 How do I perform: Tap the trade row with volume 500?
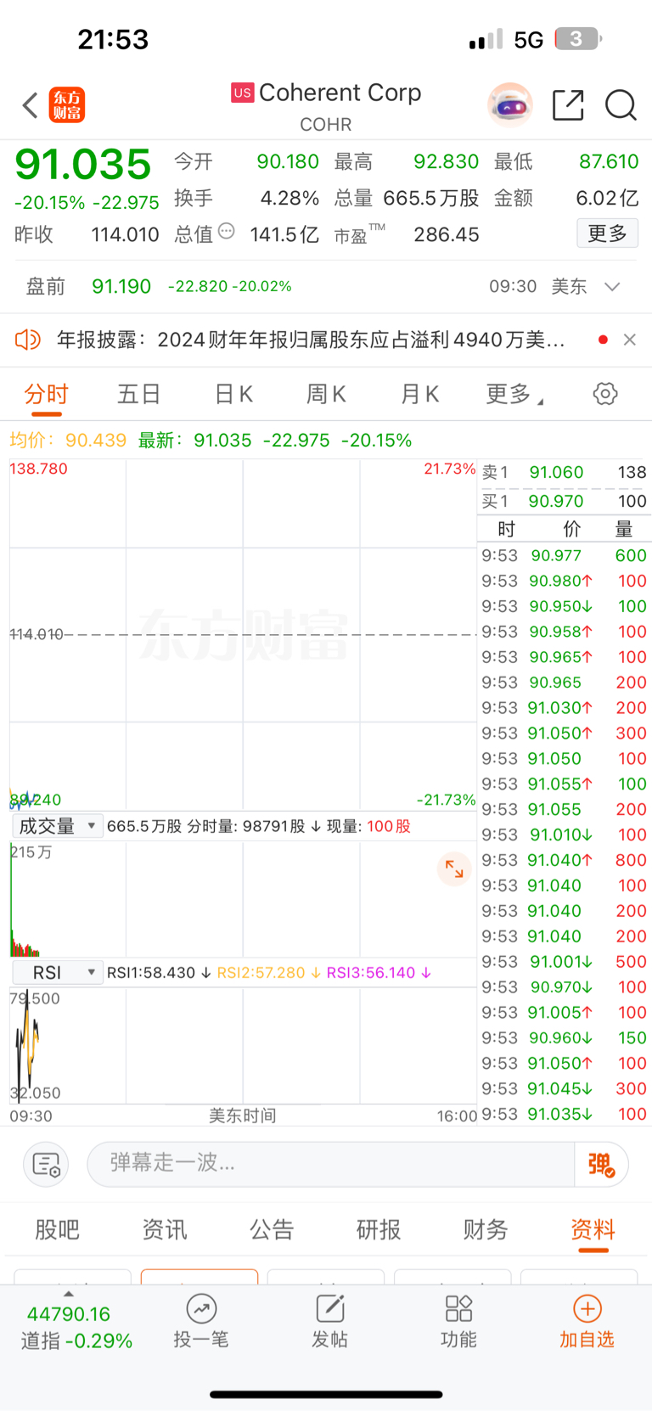coord(565,962)
